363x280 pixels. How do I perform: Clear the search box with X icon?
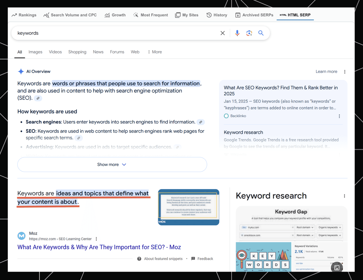point(223,33)
